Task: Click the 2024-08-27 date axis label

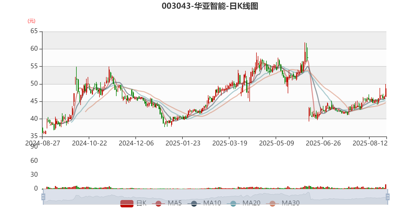Action: point(43,143)
